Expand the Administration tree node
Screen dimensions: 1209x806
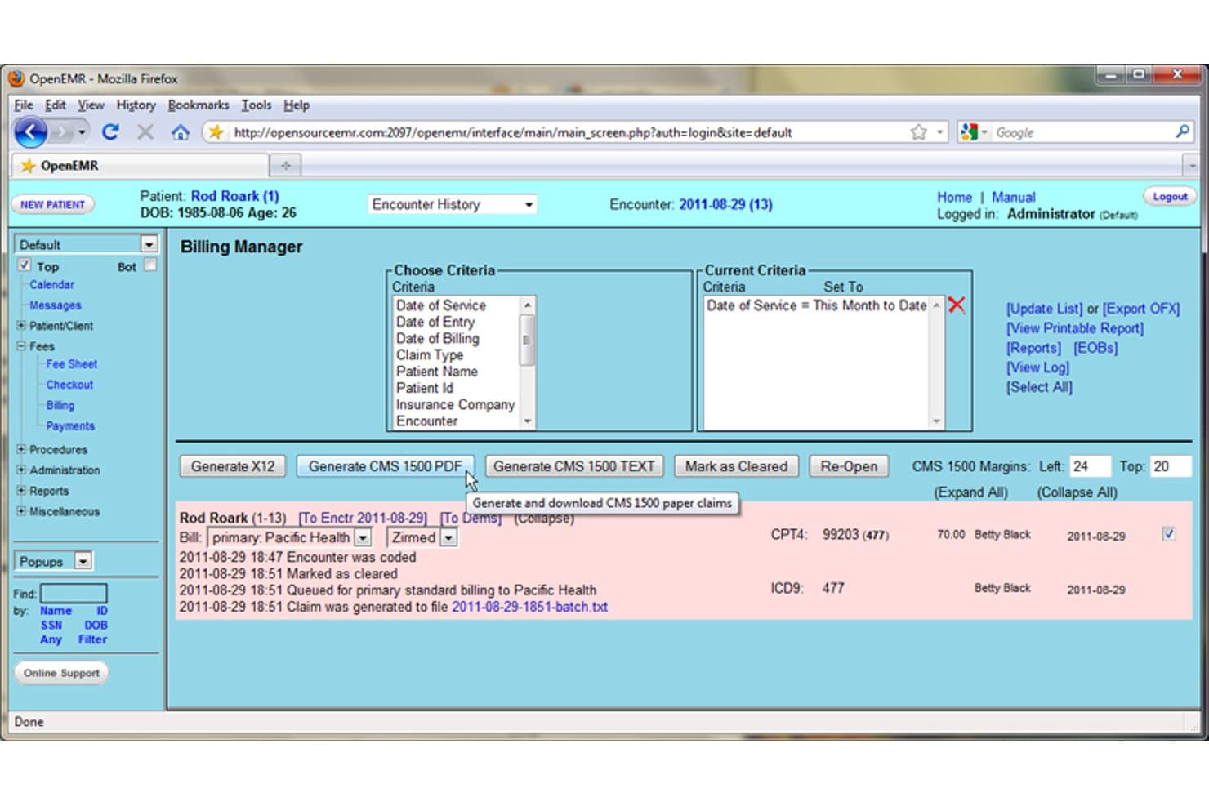[x=21, y=470]
